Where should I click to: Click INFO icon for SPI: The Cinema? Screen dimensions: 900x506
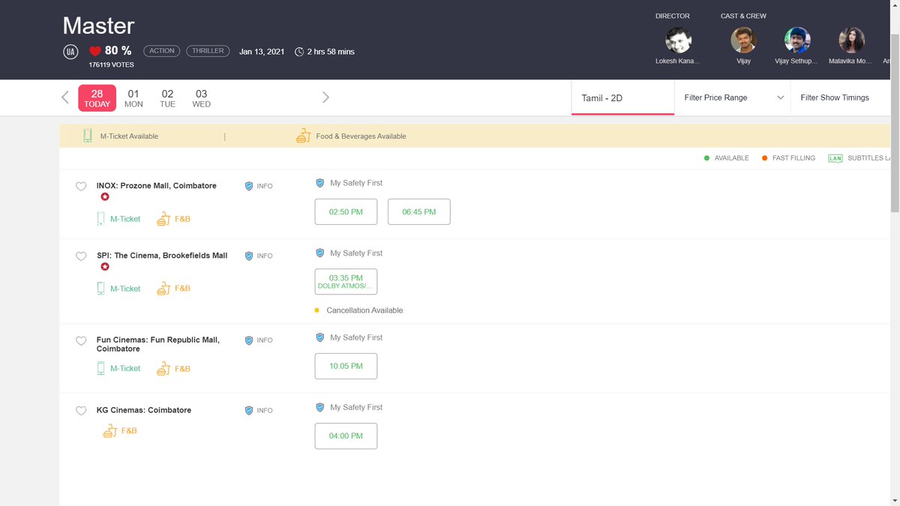pyautogui.click(x=249, y=256)
